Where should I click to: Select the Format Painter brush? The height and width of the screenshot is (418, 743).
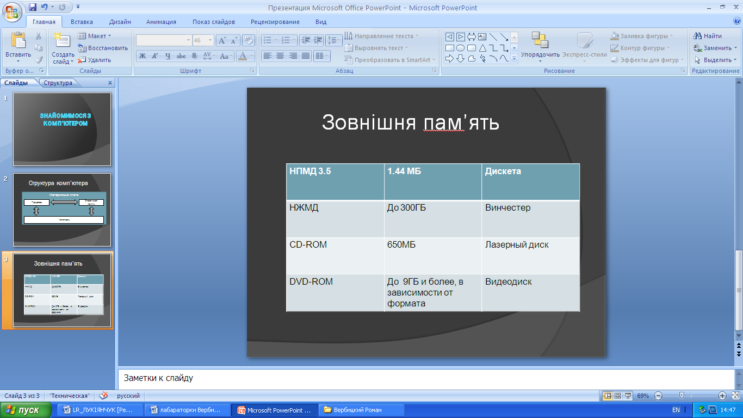tap(39, 60)
